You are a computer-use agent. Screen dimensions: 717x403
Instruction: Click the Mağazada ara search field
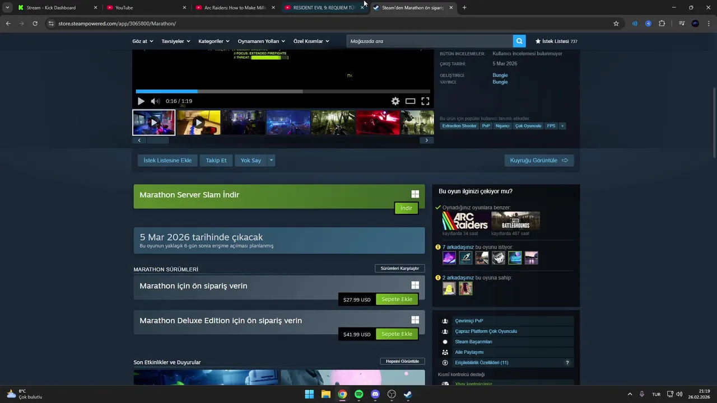(x=430, y=41)
